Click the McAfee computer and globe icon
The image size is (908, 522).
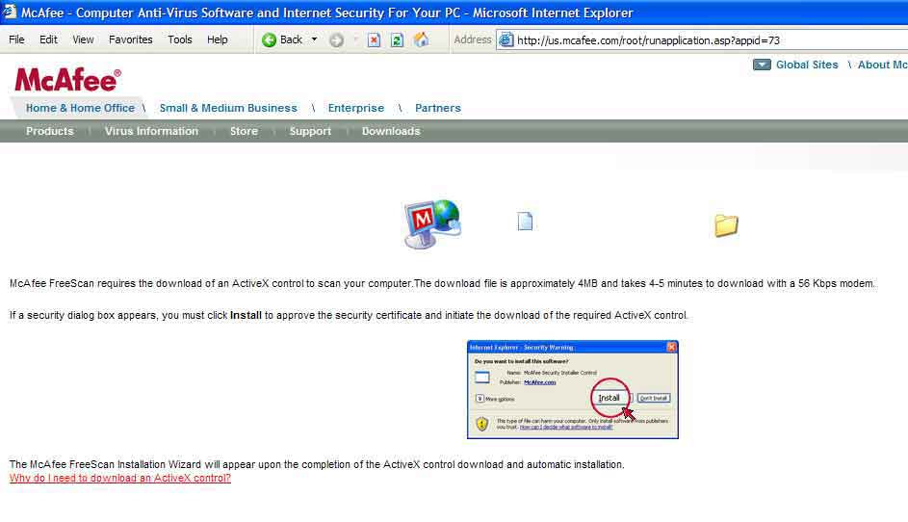(x=432, y=223)
